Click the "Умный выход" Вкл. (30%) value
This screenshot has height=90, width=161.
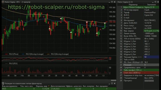151,78
